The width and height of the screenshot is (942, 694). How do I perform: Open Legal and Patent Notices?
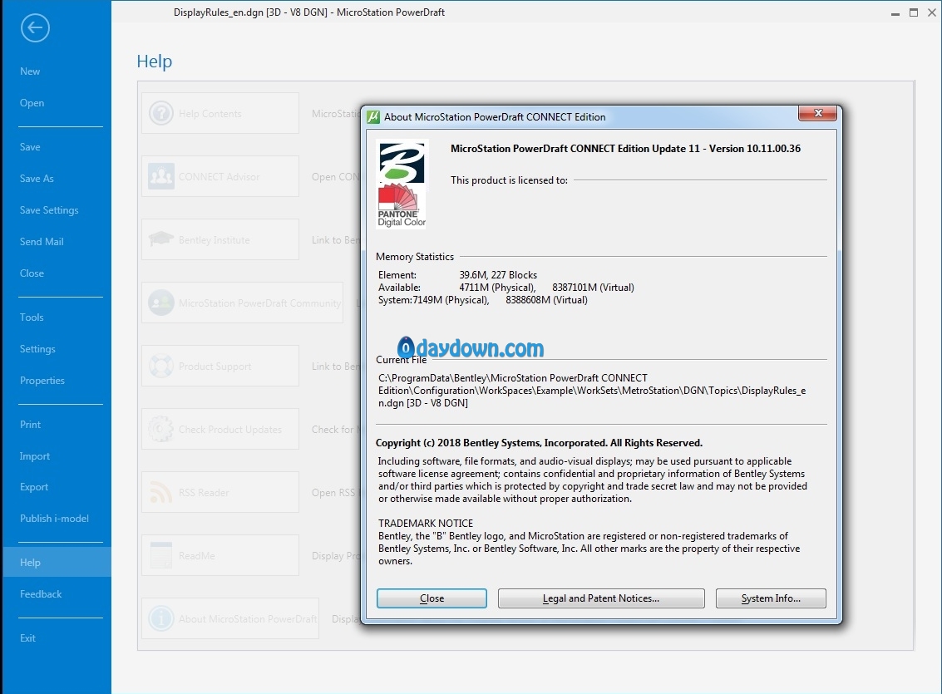click(x=601, y=598)
